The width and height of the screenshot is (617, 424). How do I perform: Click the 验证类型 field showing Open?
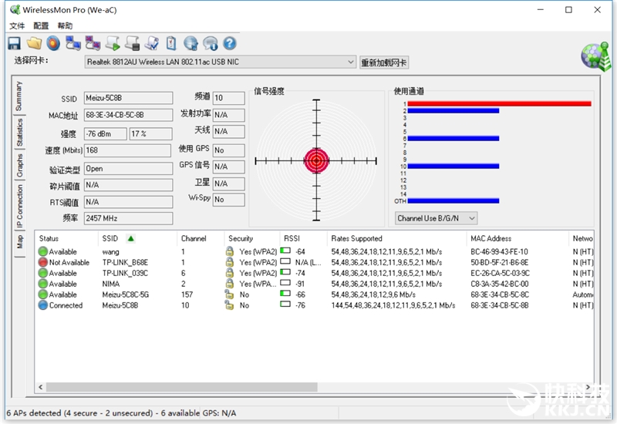click(128, 169)
